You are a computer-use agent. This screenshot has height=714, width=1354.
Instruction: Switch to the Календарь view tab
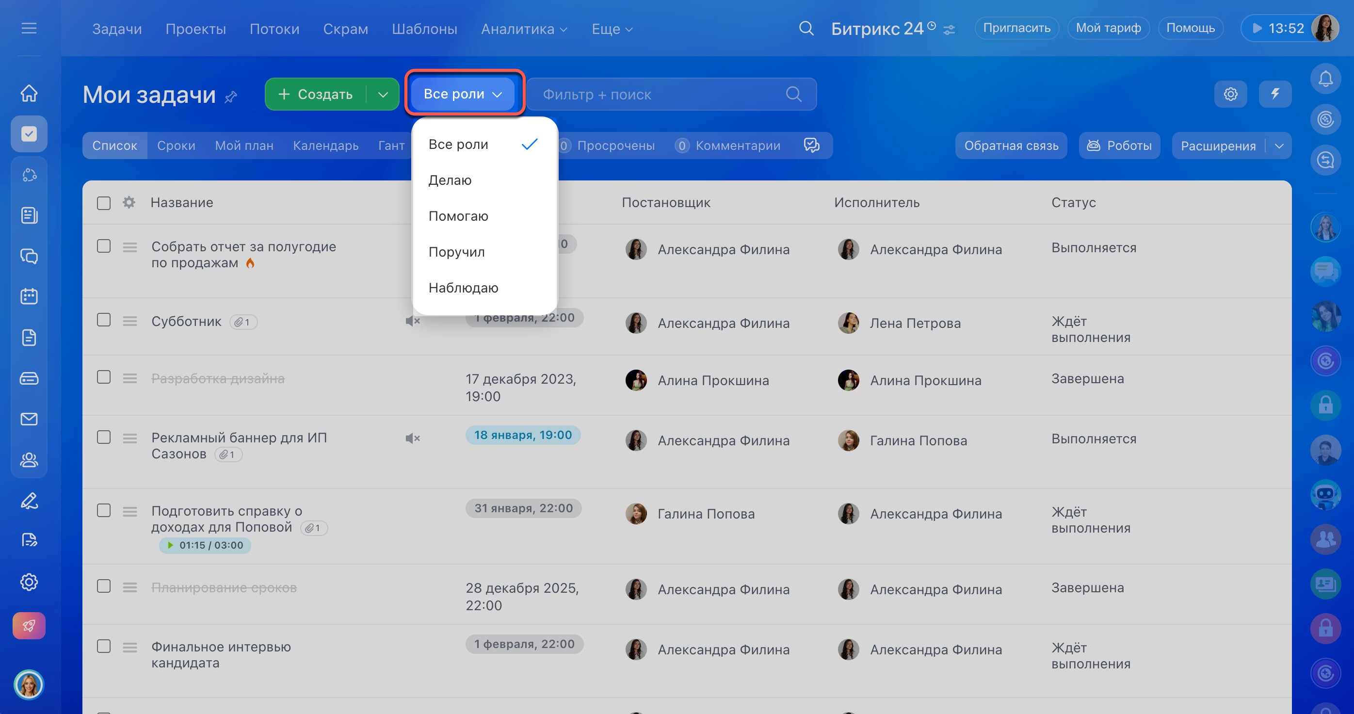[x=325, y=146]
